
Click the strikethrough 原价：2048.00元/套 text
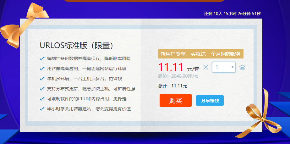click(x=178, y=76)
